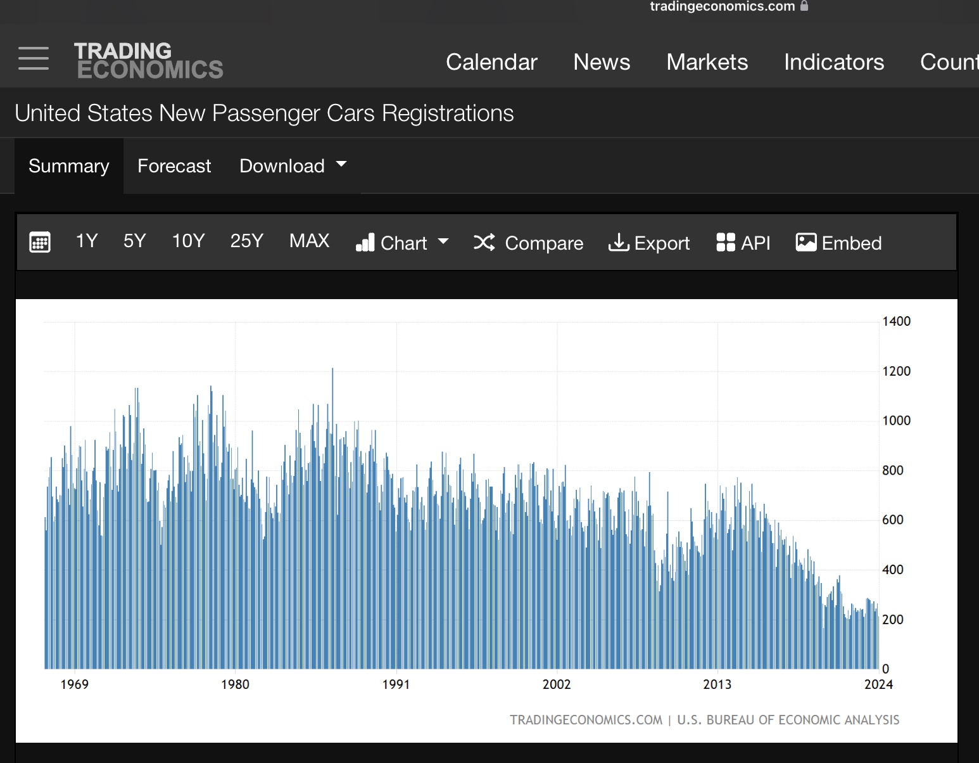Open the Calendar menu item
979x763 pixels.
tap(491, 62)
